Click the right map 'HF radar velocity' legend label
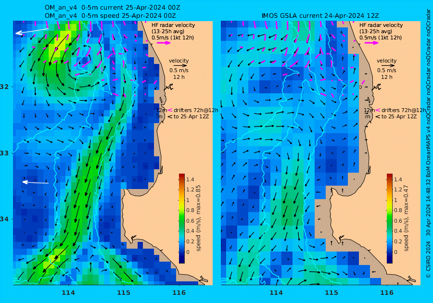The image size is (433, 303). [x=381, y=25]
